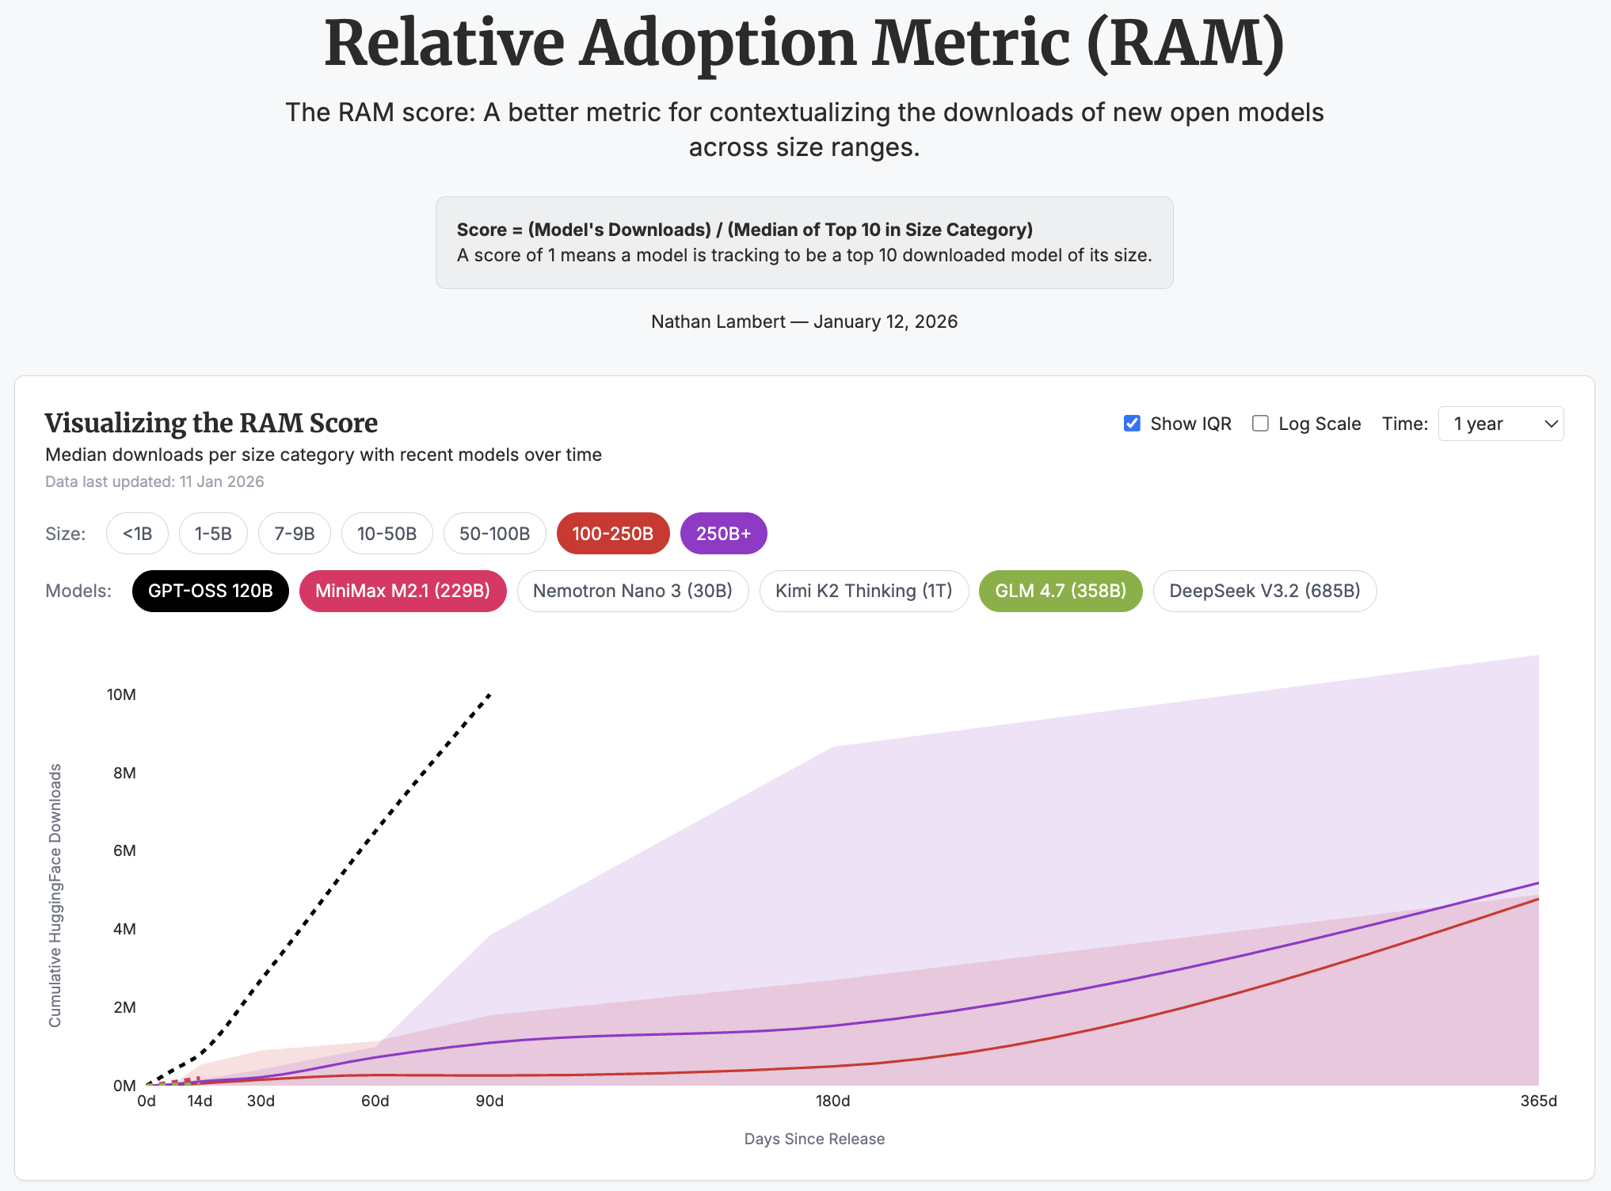Disable the Show IQR checkbox
The height and width of the screenshot is (1191, 1611).
[1131, 423]
